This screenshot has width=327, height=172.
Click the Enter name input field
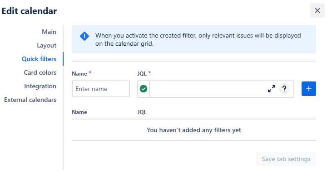tap(101, 89)
